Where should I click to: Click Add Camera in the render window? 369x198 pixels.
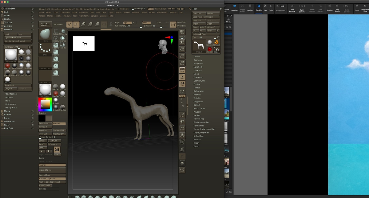pyautogui.click(x=292, y=8)
